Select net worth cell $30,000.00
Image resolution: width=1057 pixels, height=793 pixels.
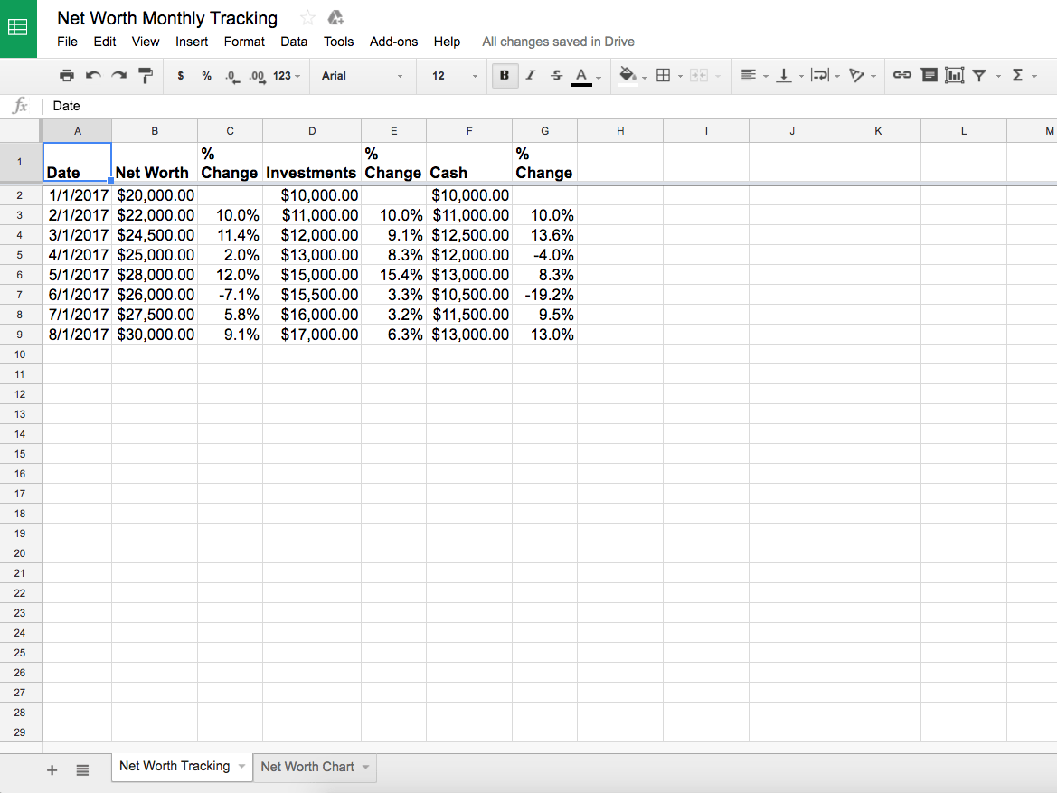point(155,335)
